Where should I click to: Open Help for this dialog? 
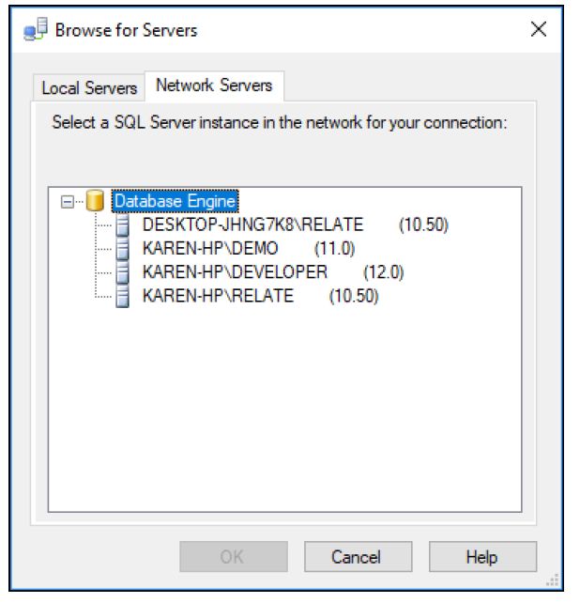click(x=482, y=556)
